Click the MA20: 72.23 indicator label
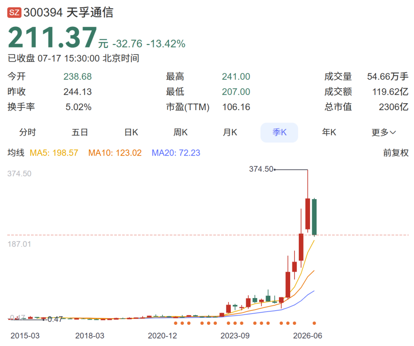This screenshot has width=414, height=346. 176,152
